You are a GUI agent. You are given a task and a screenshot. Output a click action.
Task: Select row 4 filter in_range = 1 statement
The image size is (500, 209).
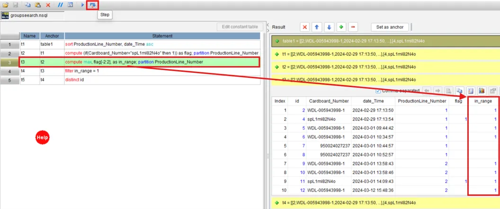(162, 71)
